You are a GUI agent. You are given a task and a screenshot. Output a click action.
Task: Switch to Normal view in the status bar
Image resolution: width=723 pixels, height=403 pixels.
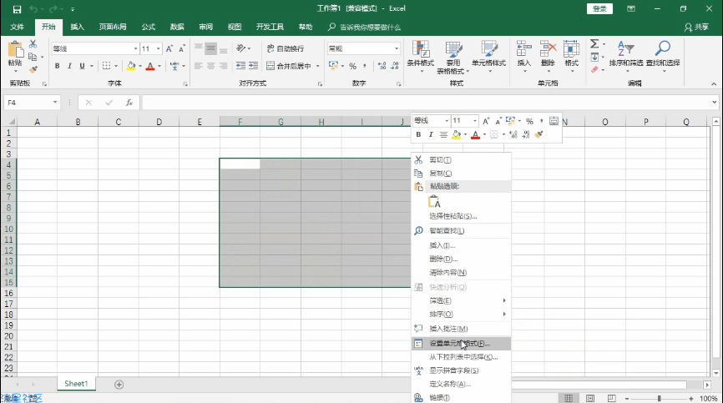[569, 398]
